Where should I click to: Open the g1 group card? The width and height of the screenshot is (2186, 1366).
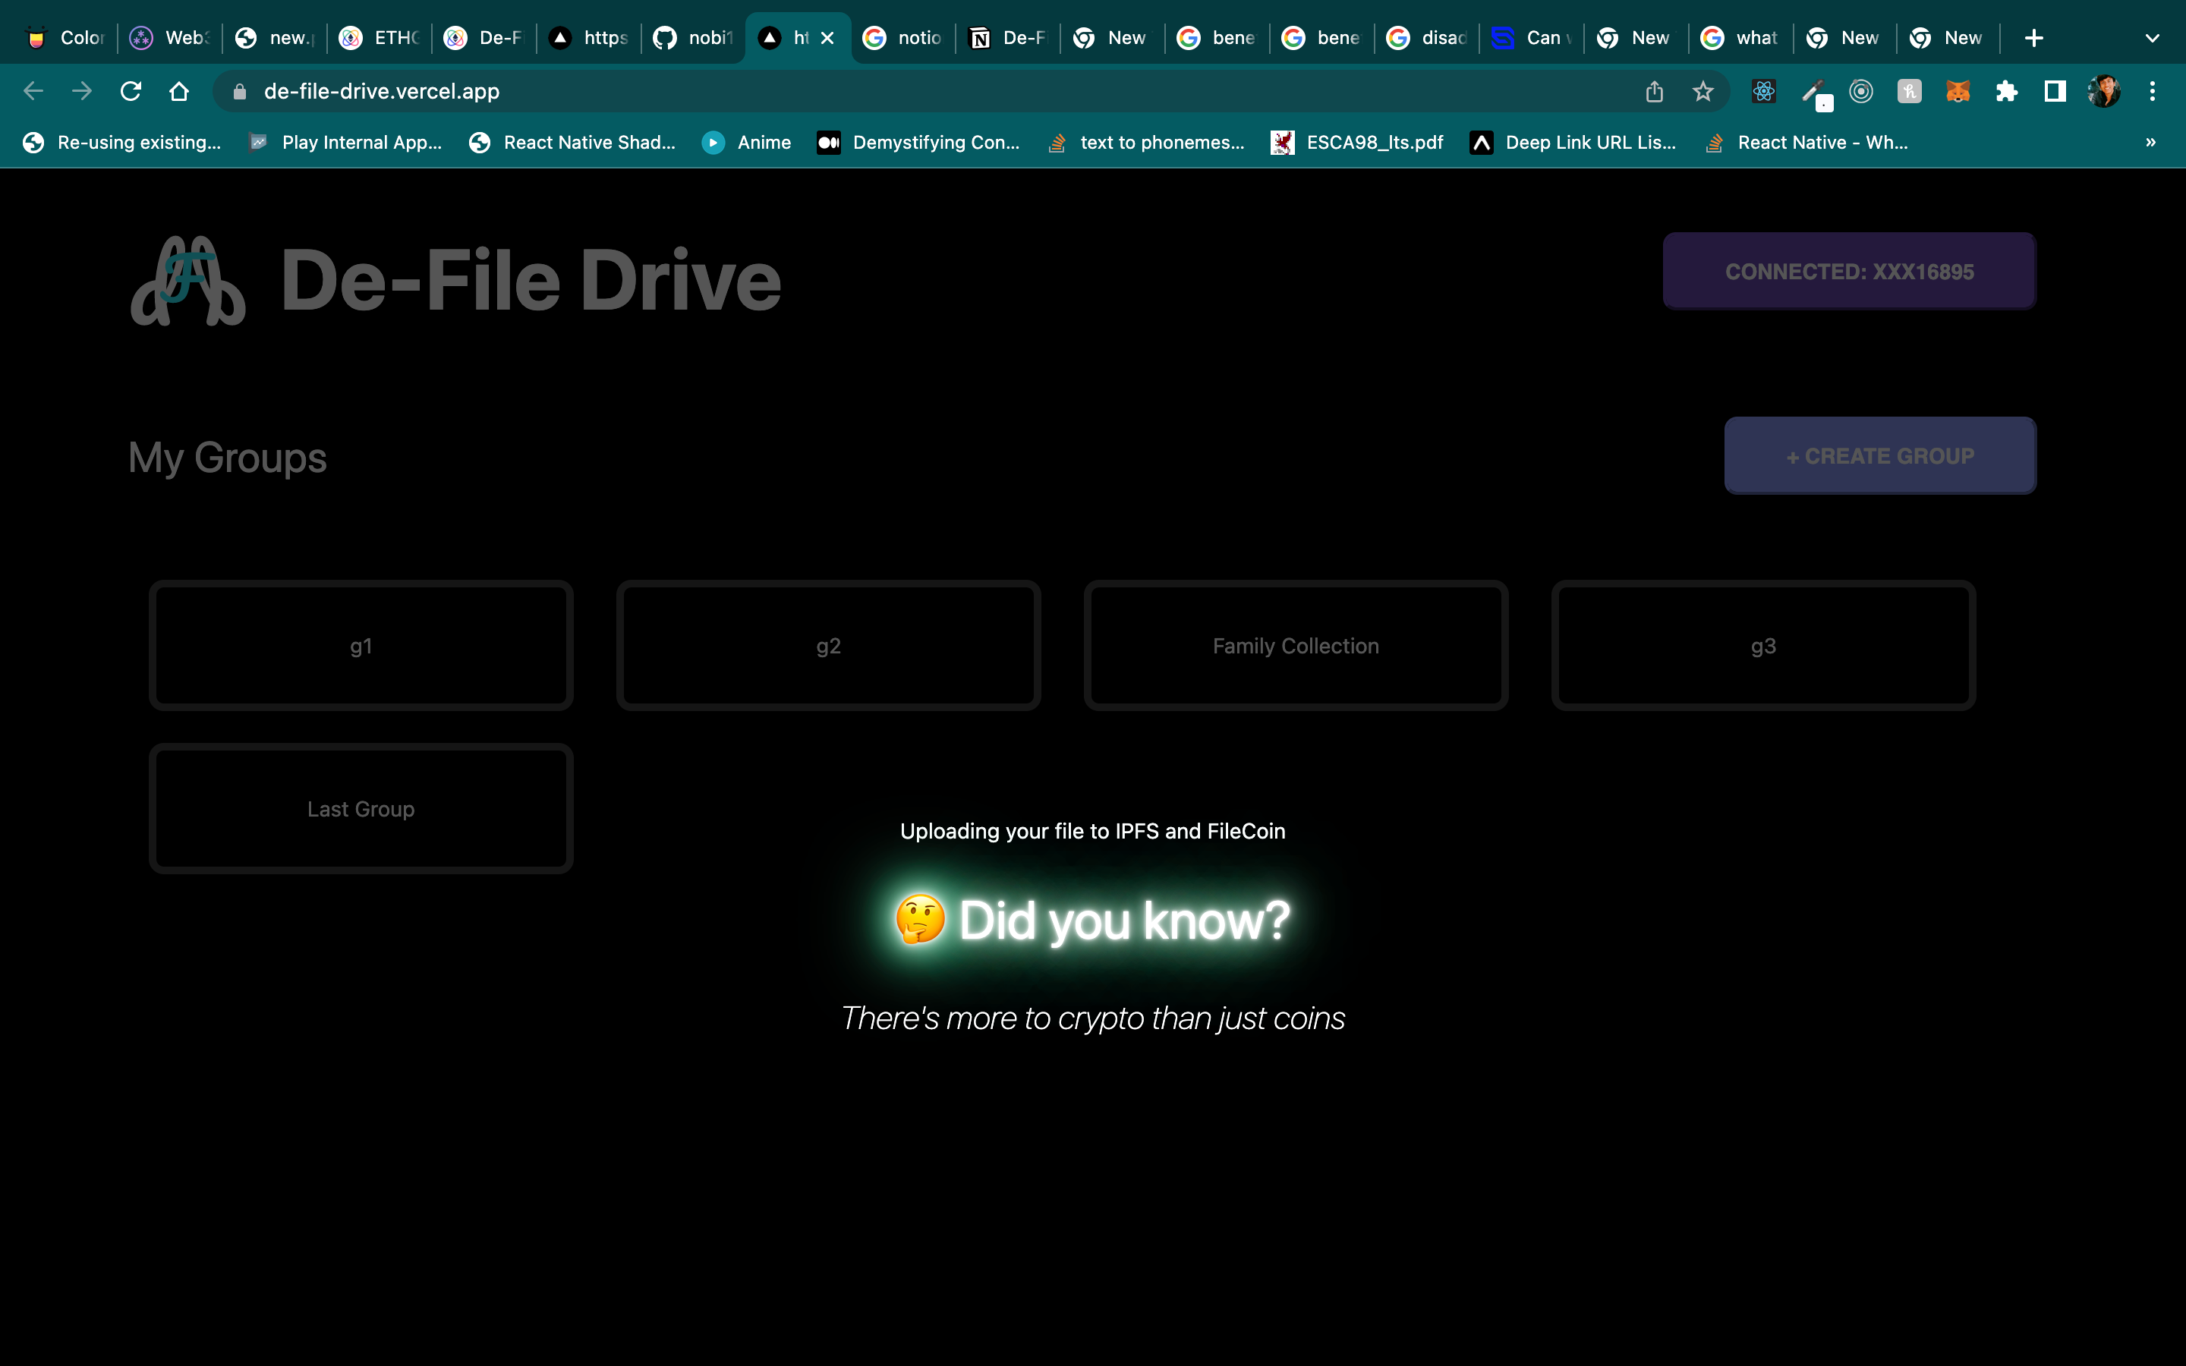click(361, 646)
